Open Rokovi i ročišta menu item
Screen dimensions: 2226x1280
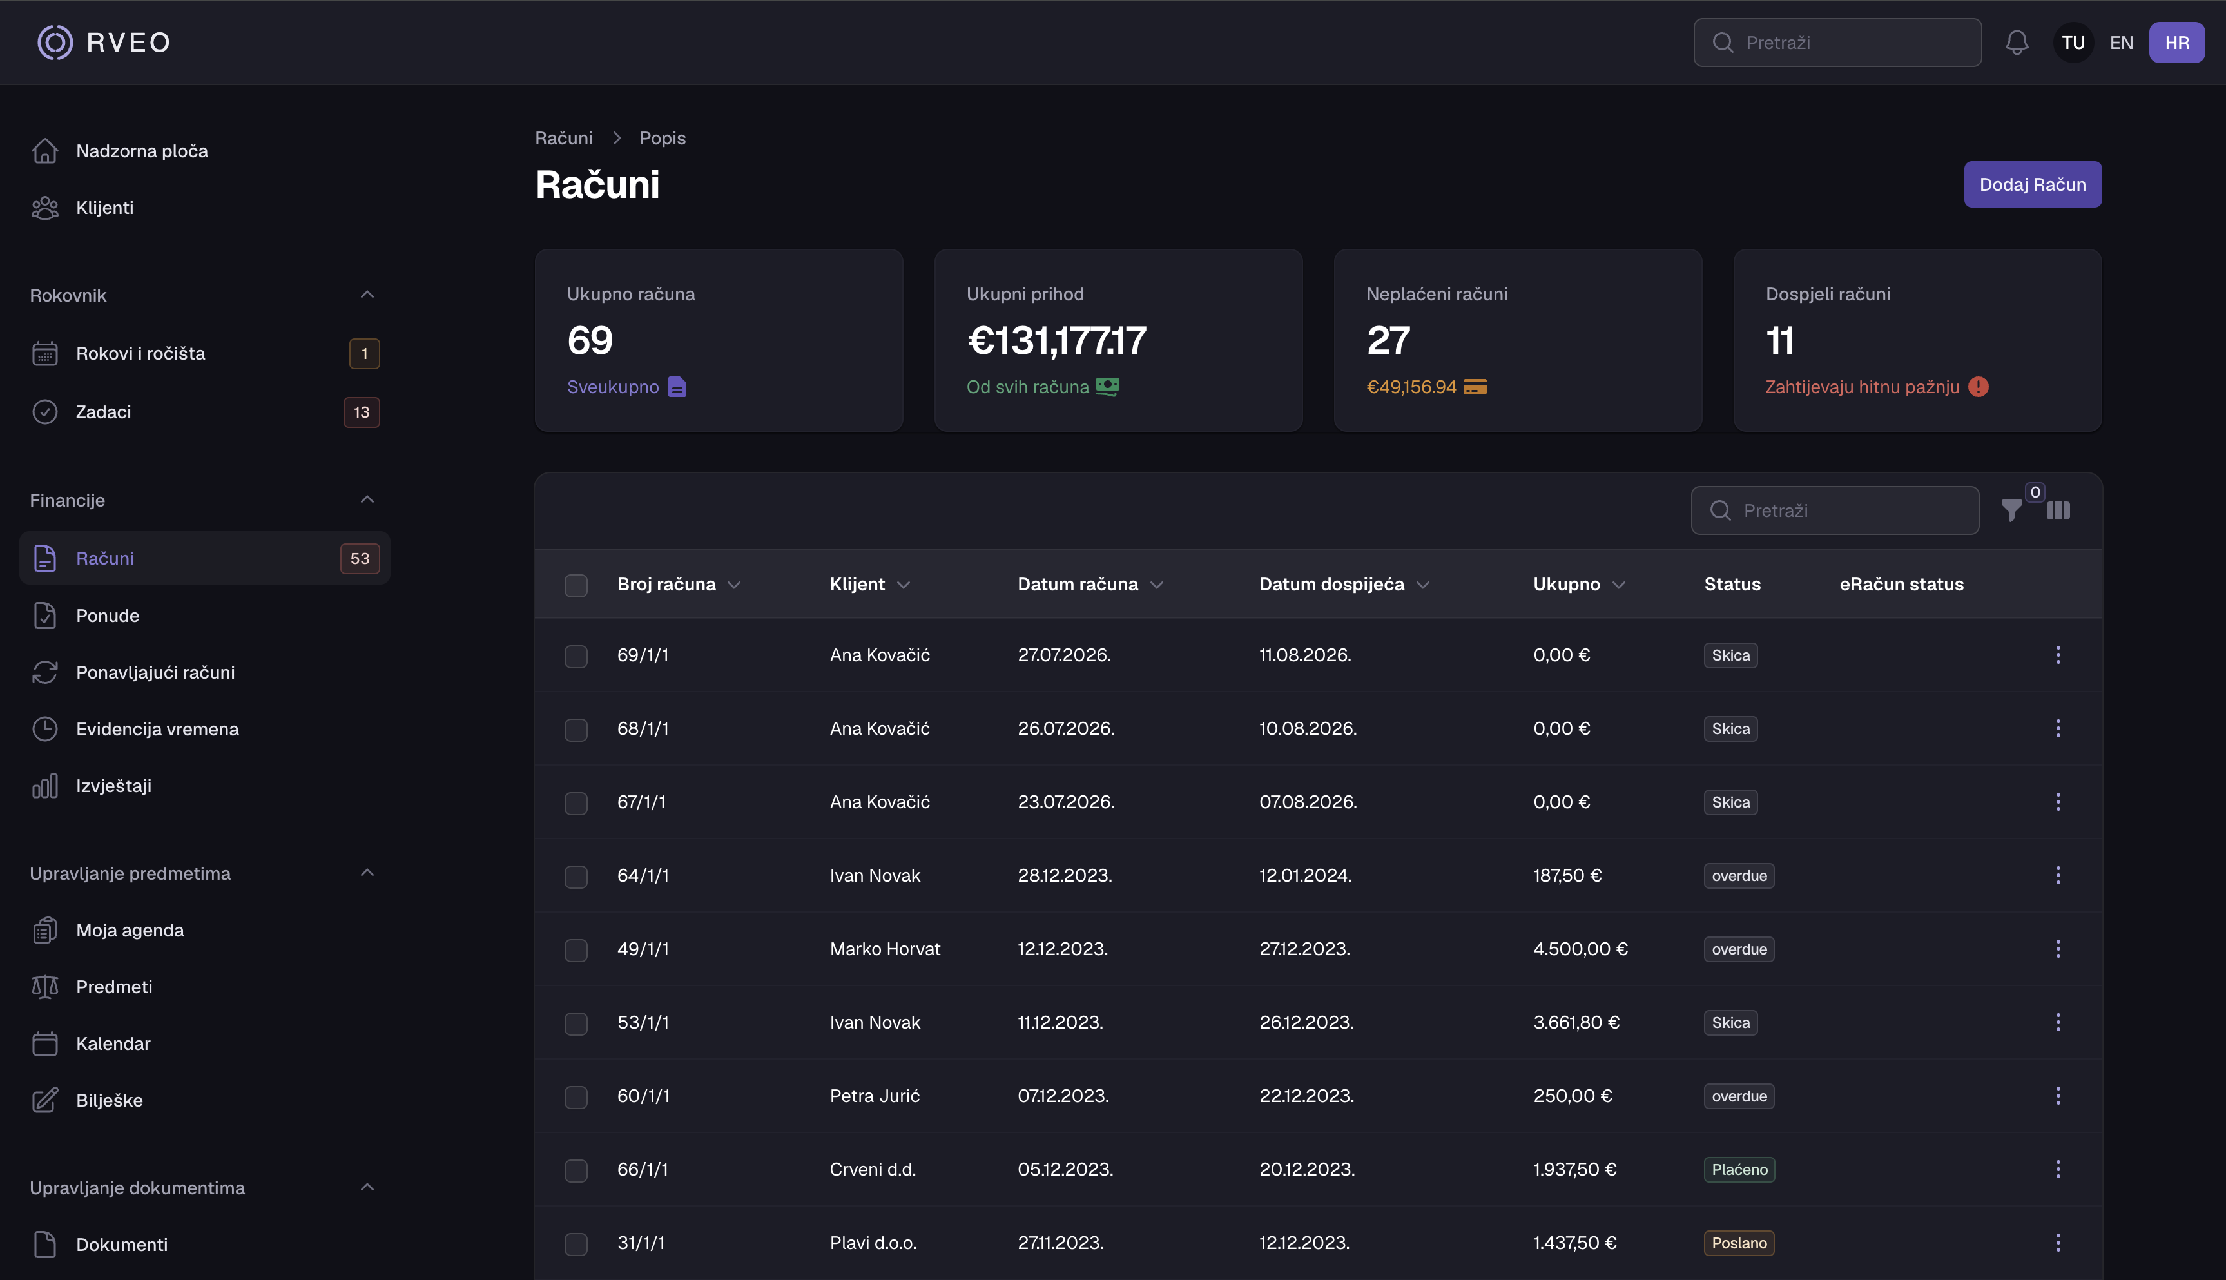coord(205,353)
